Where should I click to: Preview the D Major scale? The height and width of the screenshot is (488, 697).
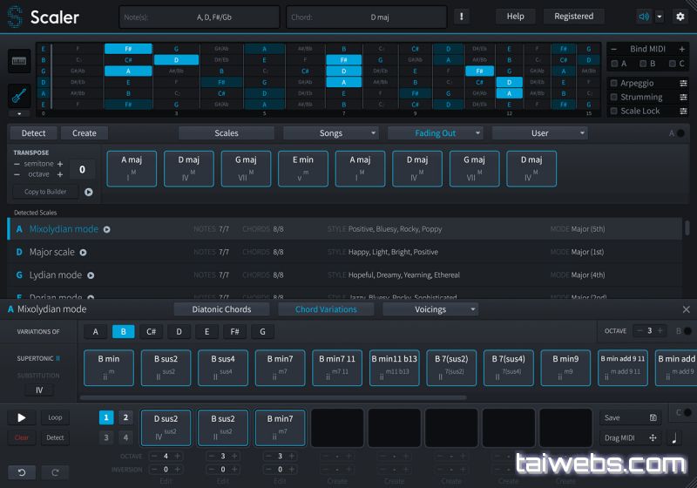click(83, 253)
